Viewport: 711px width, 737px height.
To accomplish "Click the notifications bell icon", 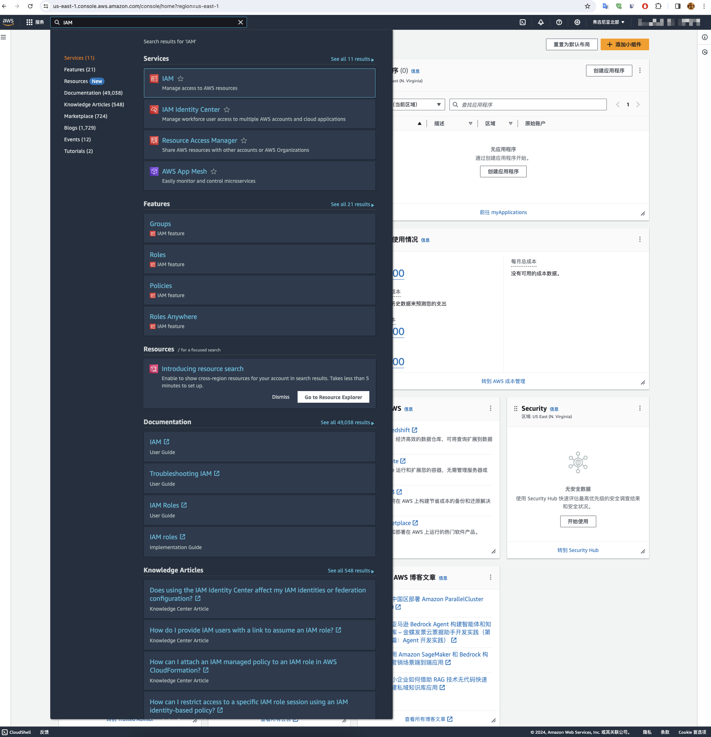I will coord(541,22).
